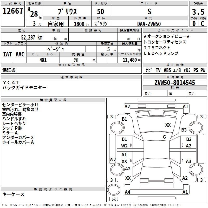Click the G mark on the windshield
Viewport: 208px width, 208px height.
[x=164, y=137]
